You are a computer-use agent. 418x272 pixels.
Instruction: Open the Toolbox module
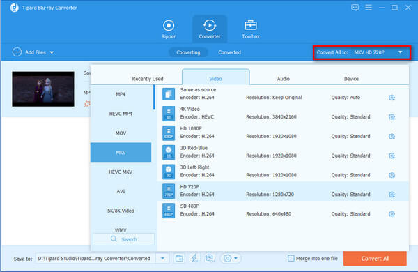251,29
